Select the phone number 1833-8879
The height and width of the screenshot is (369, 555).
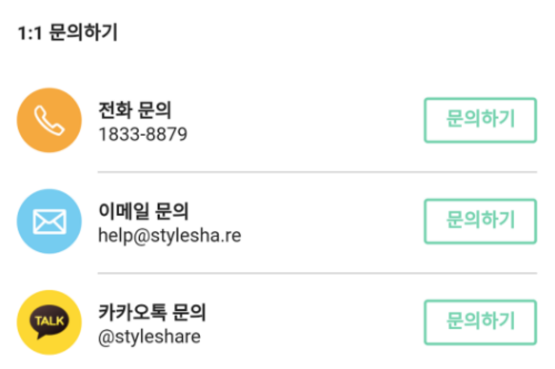[x=143, y=134]
